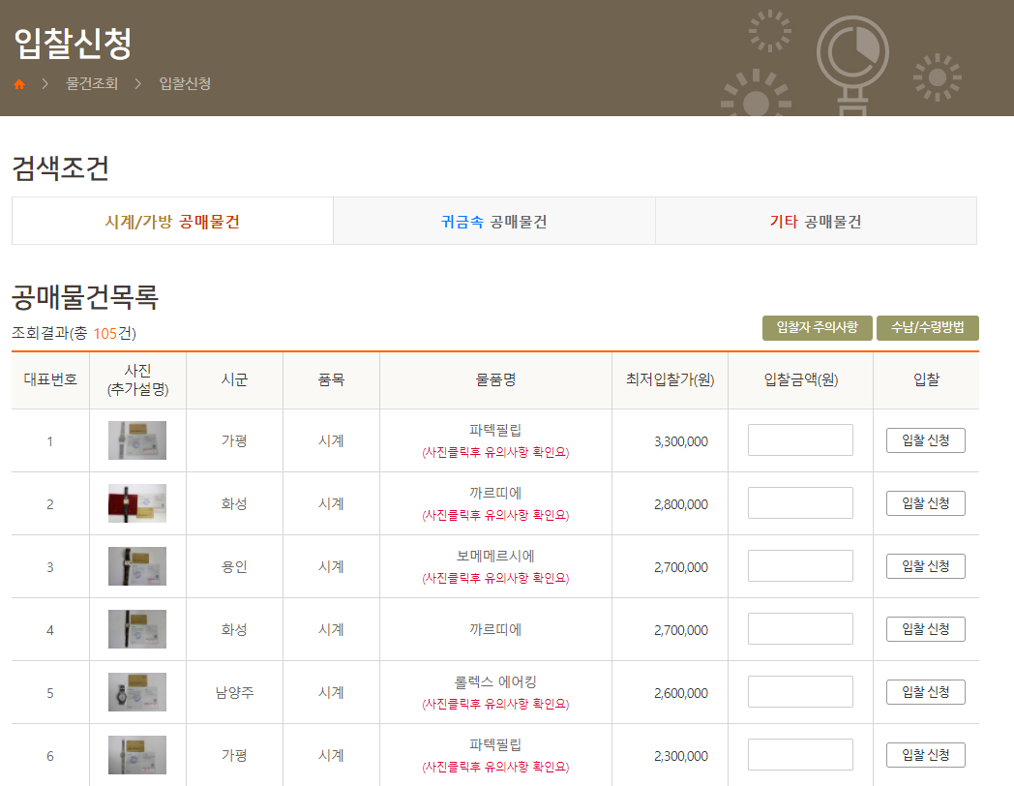Select item name 보메메르시에
Screen dimensions: 1014x786
click(495, 556)
